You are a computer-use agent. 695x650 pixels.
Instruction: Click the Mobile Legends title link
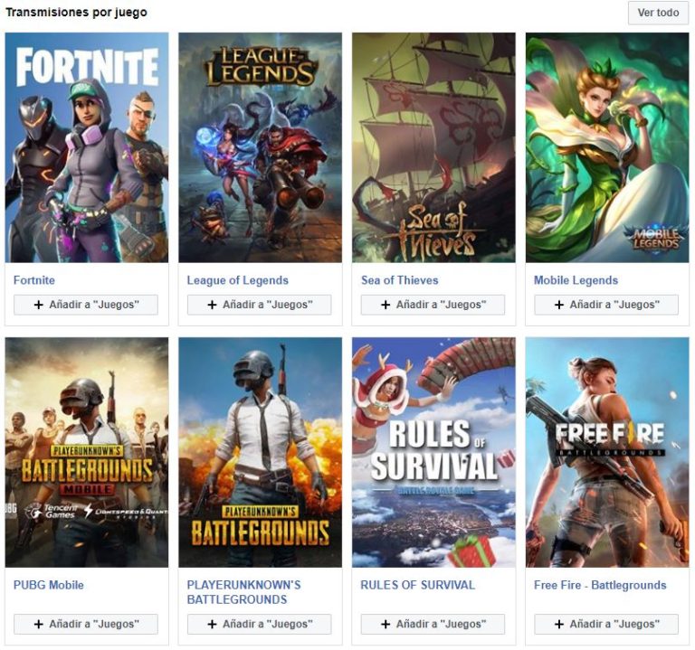(576, 280)
